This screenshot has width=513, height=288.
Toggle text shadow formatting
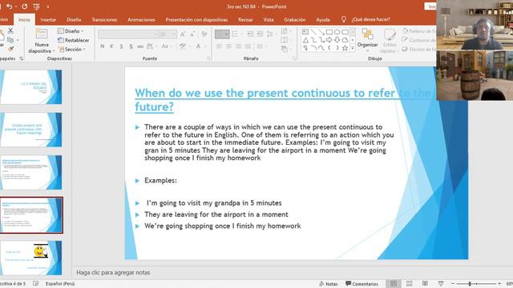pos(131,46)
